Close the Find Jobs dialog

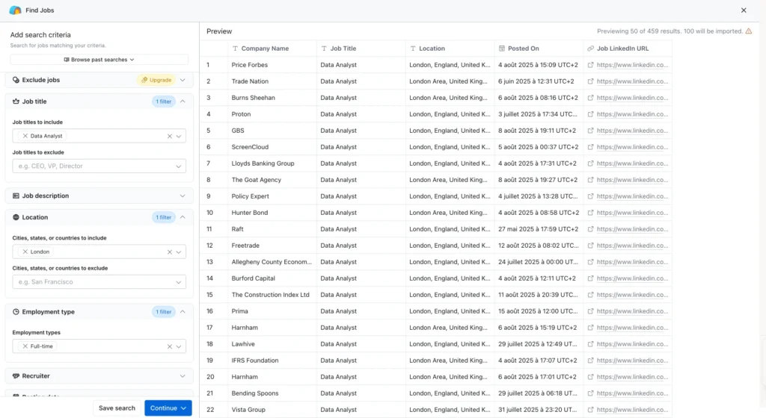743,10
